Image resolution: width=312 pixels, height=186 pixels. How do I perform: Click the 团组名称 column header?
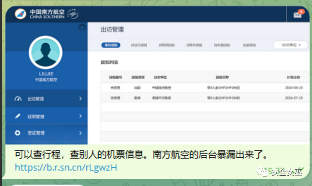pos(222,77)
